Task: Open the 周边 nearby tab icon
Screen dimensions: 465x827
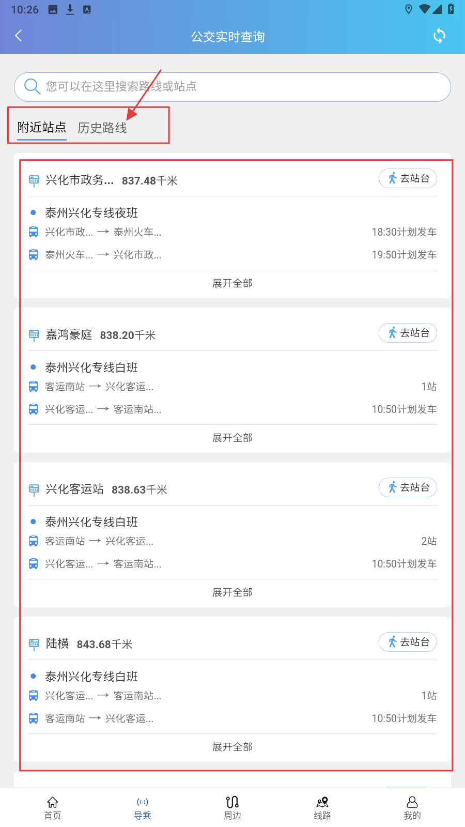Action: (233, 802)
